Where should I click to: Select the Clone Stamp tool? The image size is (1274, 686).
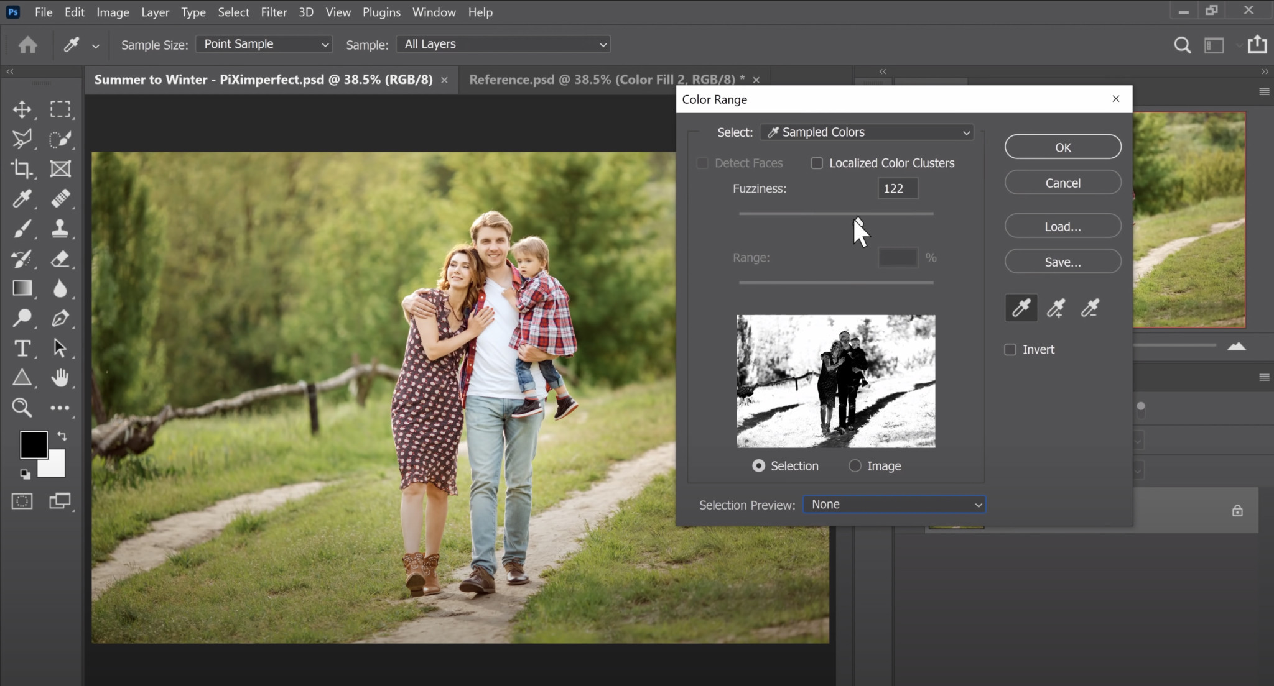pos(60,228)
